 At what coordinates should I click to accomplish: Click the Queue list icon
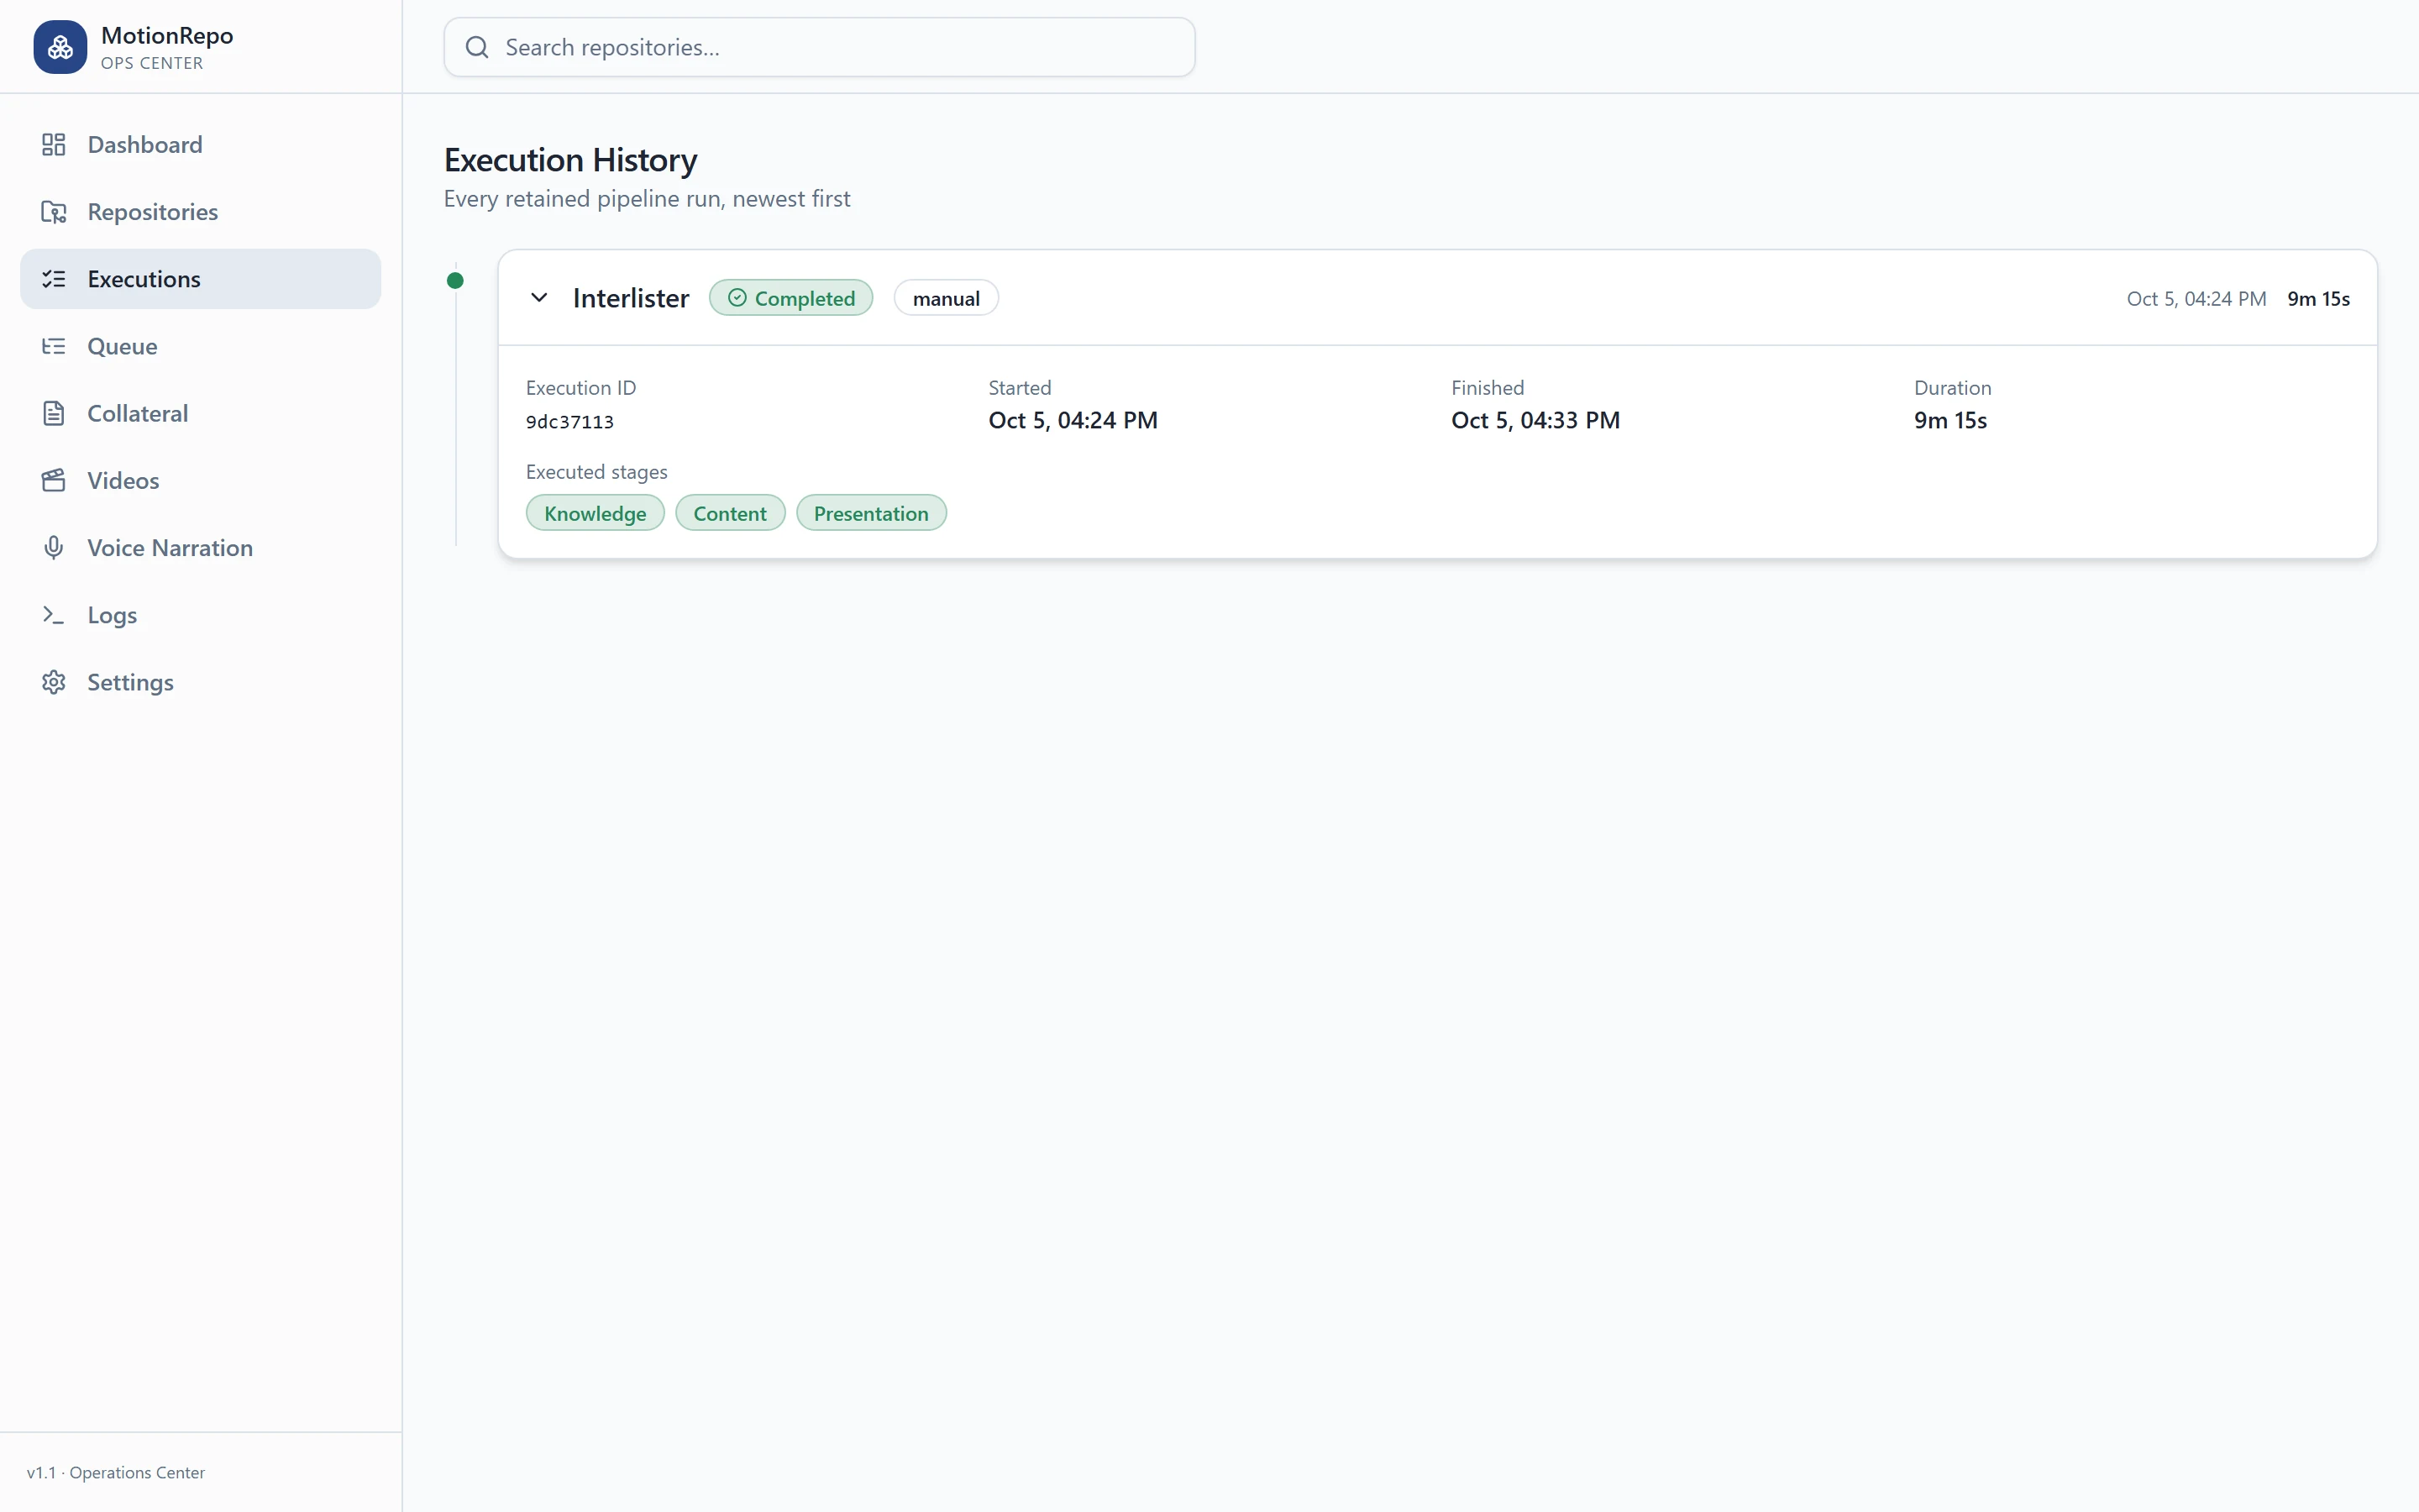click(54, 346)
